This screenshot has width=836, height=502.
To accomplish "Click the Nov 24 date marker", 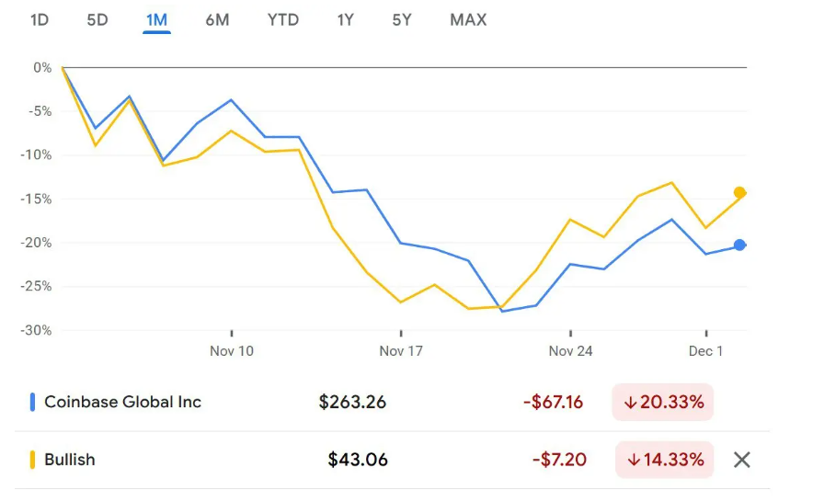I will (571, 350).
